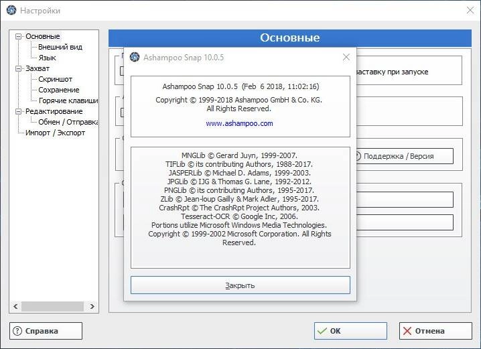Click the 'Tesseract-OCR © Google Inc, 2006.' line
Screen dimensions: 481x349
click(x=239, y=216)
